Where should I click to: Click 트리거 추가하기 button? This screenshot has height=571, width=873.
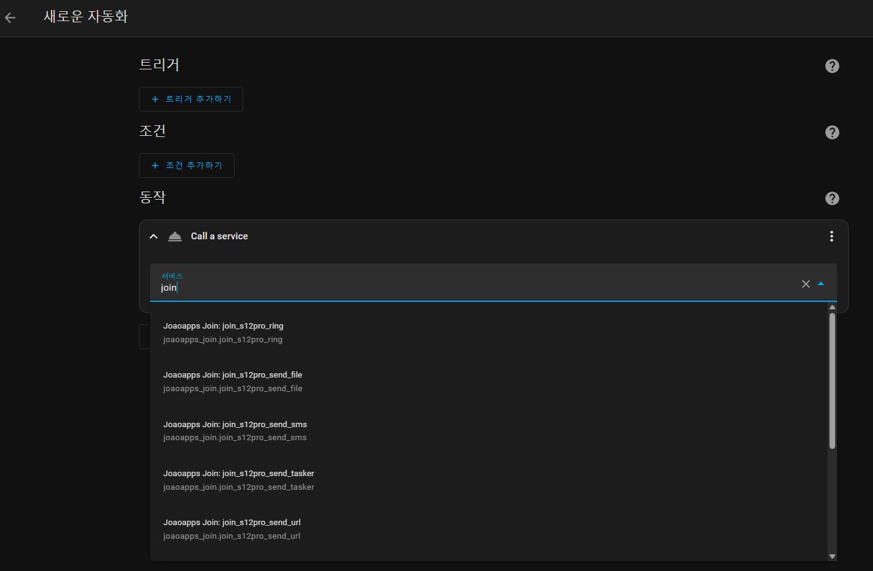pos(191,99)
